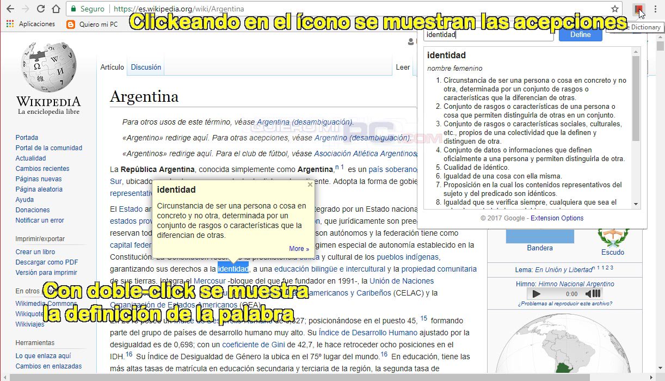The width and height of the screenshot is (665, 381).
Task: Open Portada in the sidebar
Action: click(x=27, y=138)
